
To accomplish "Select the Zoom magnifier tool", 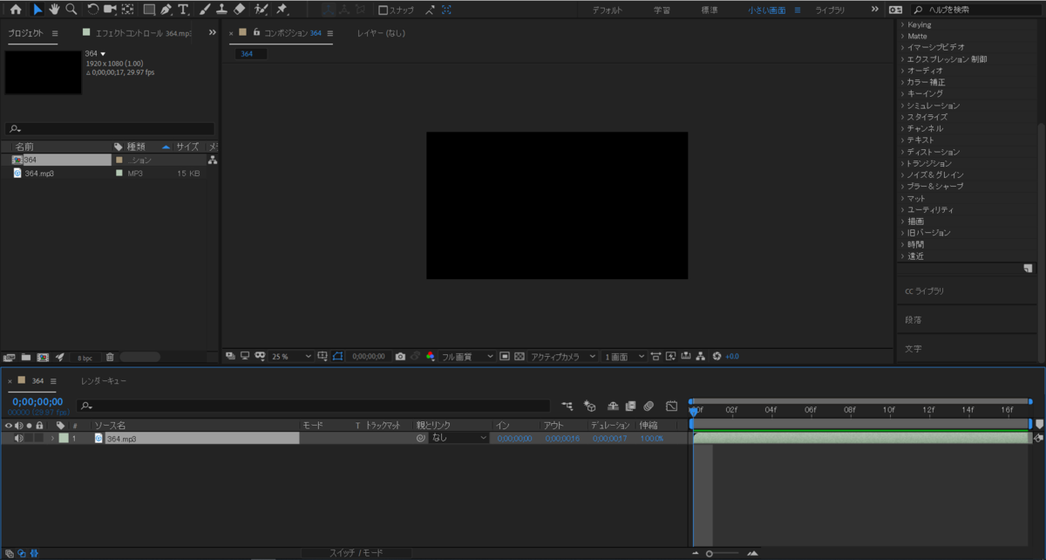I will (71, 10).
